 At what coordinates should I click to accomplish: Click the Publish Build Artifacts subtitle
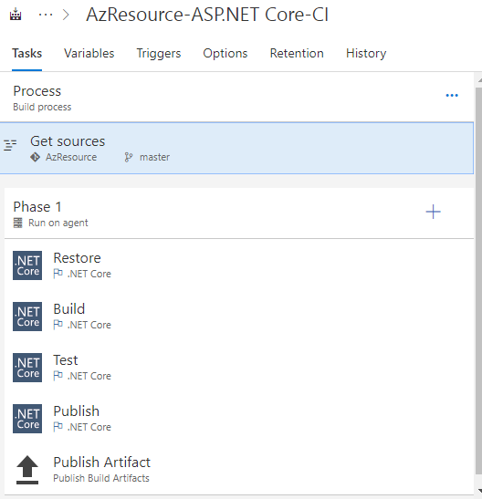101,478
